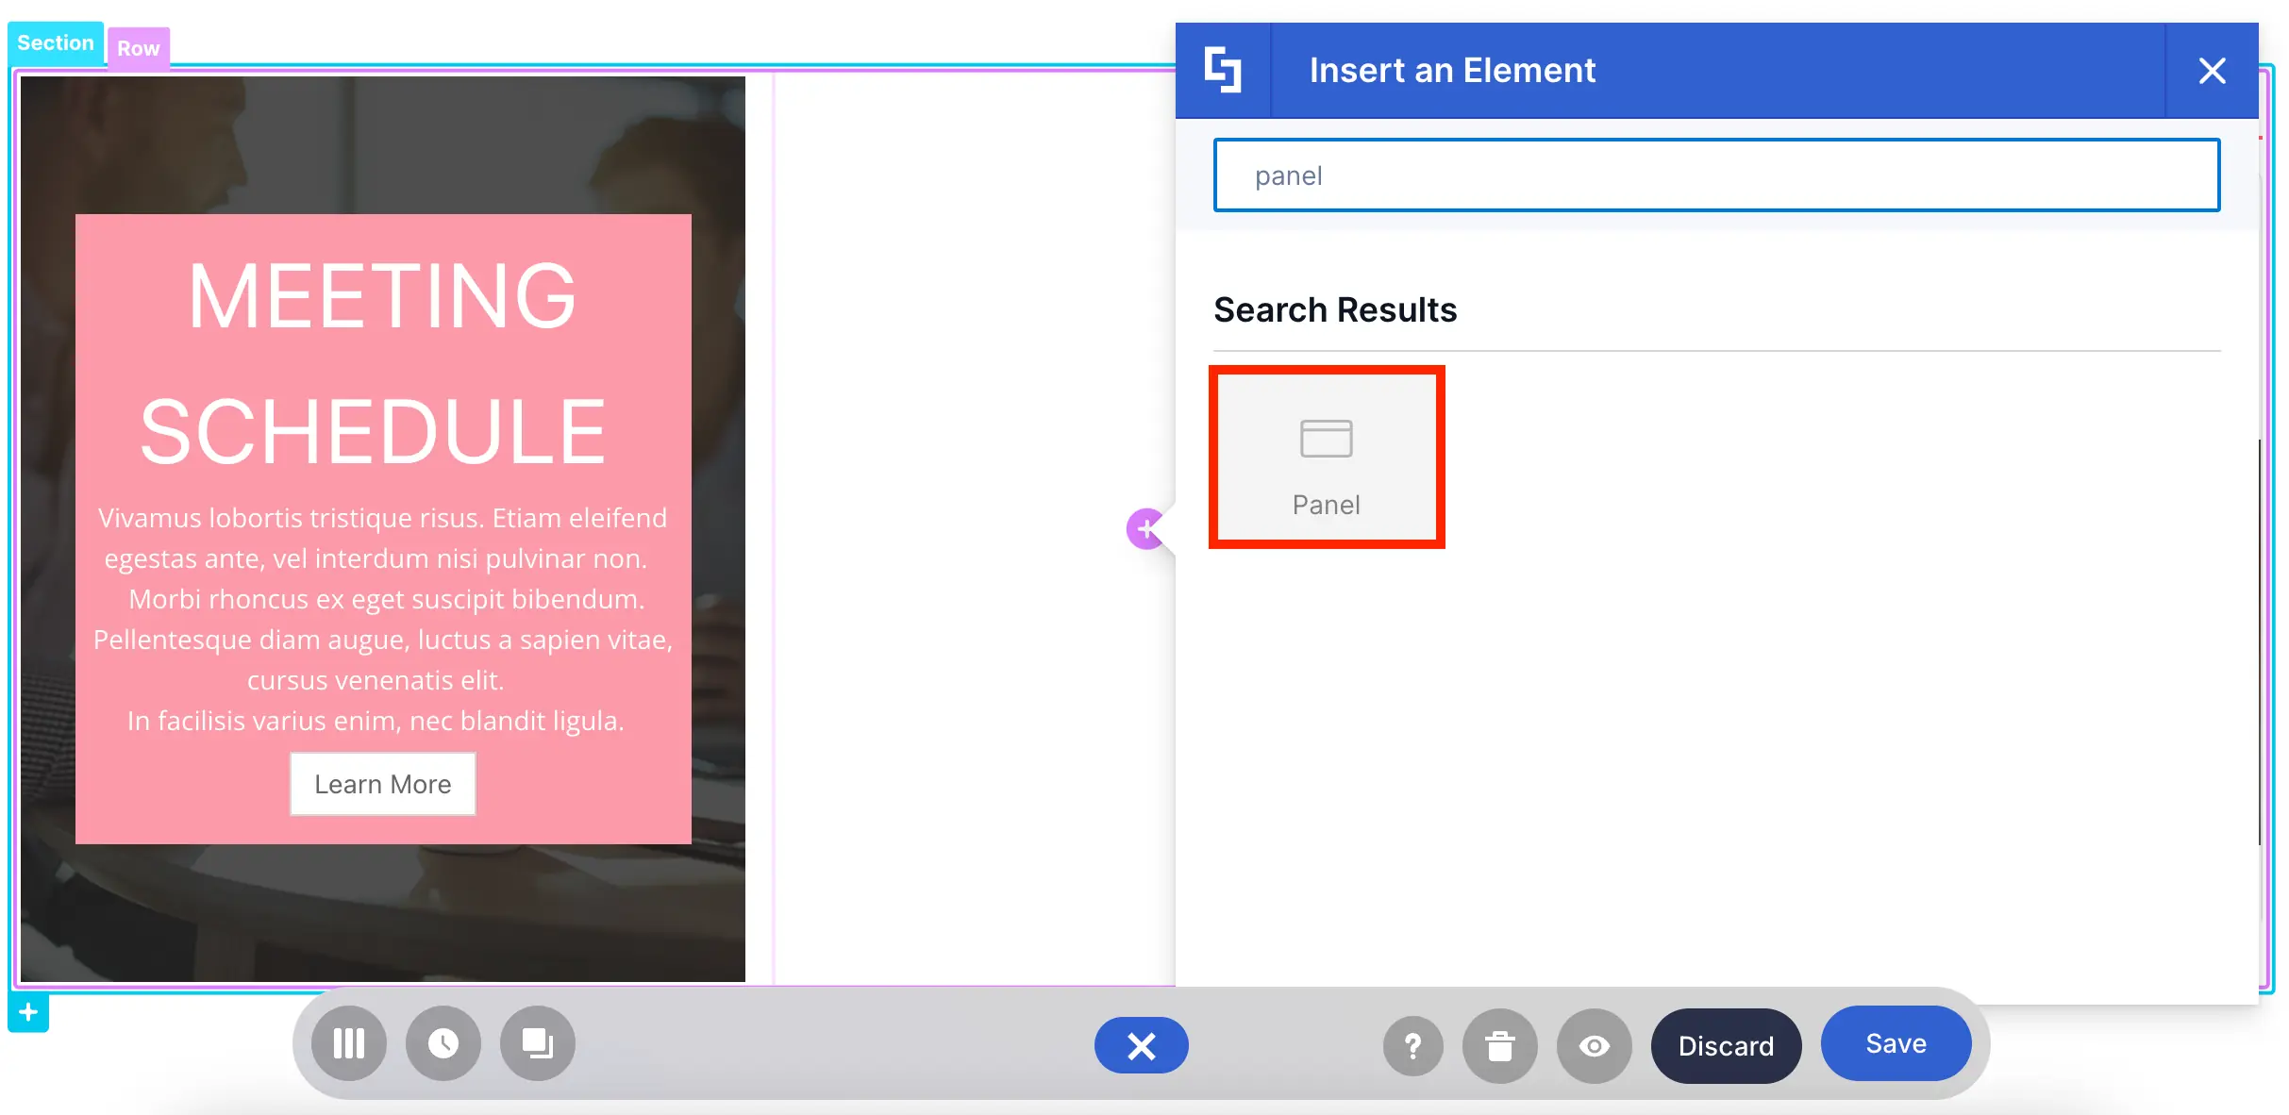Click the blue X button in bottom toolbar
Viewport: 2289px width, 1115px height.
tap(1142, 1045)
